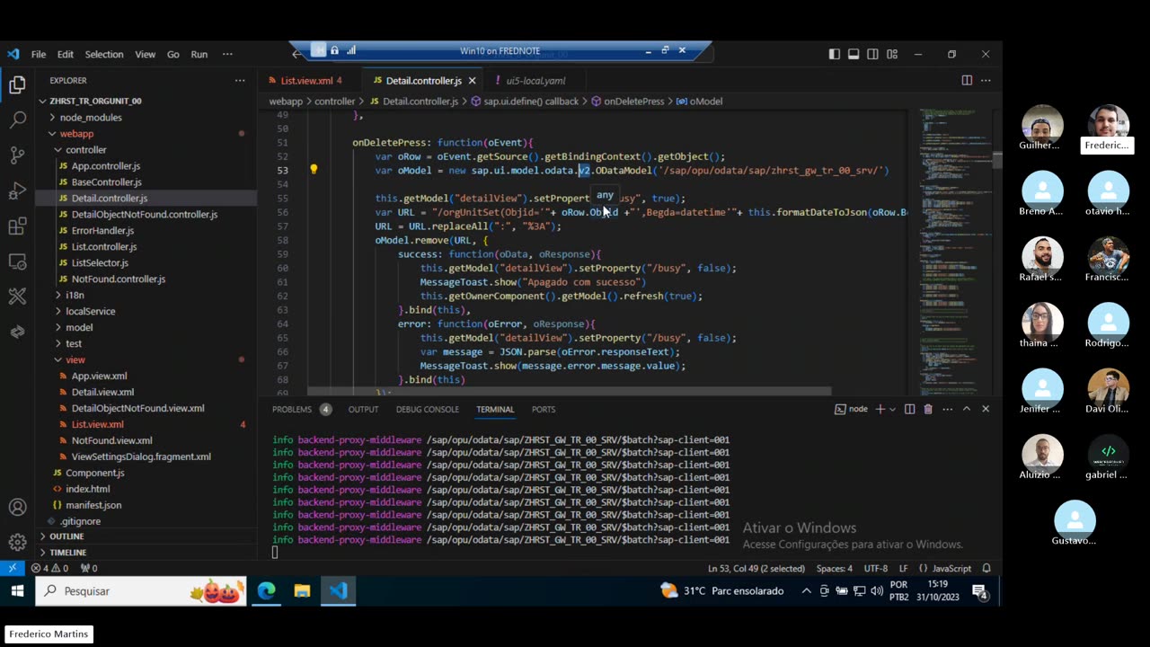Change end of line sequence LF
The image size is (1150, 647).
pos(904,568)
